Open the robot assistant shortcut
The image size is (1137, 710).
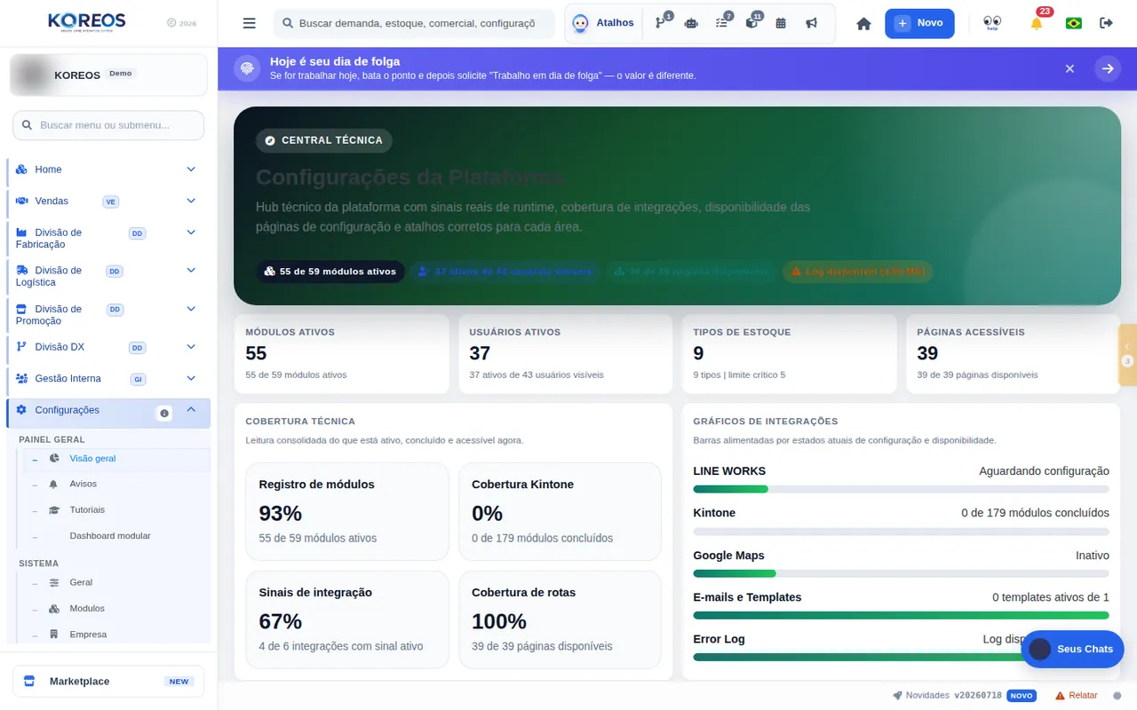691,23
